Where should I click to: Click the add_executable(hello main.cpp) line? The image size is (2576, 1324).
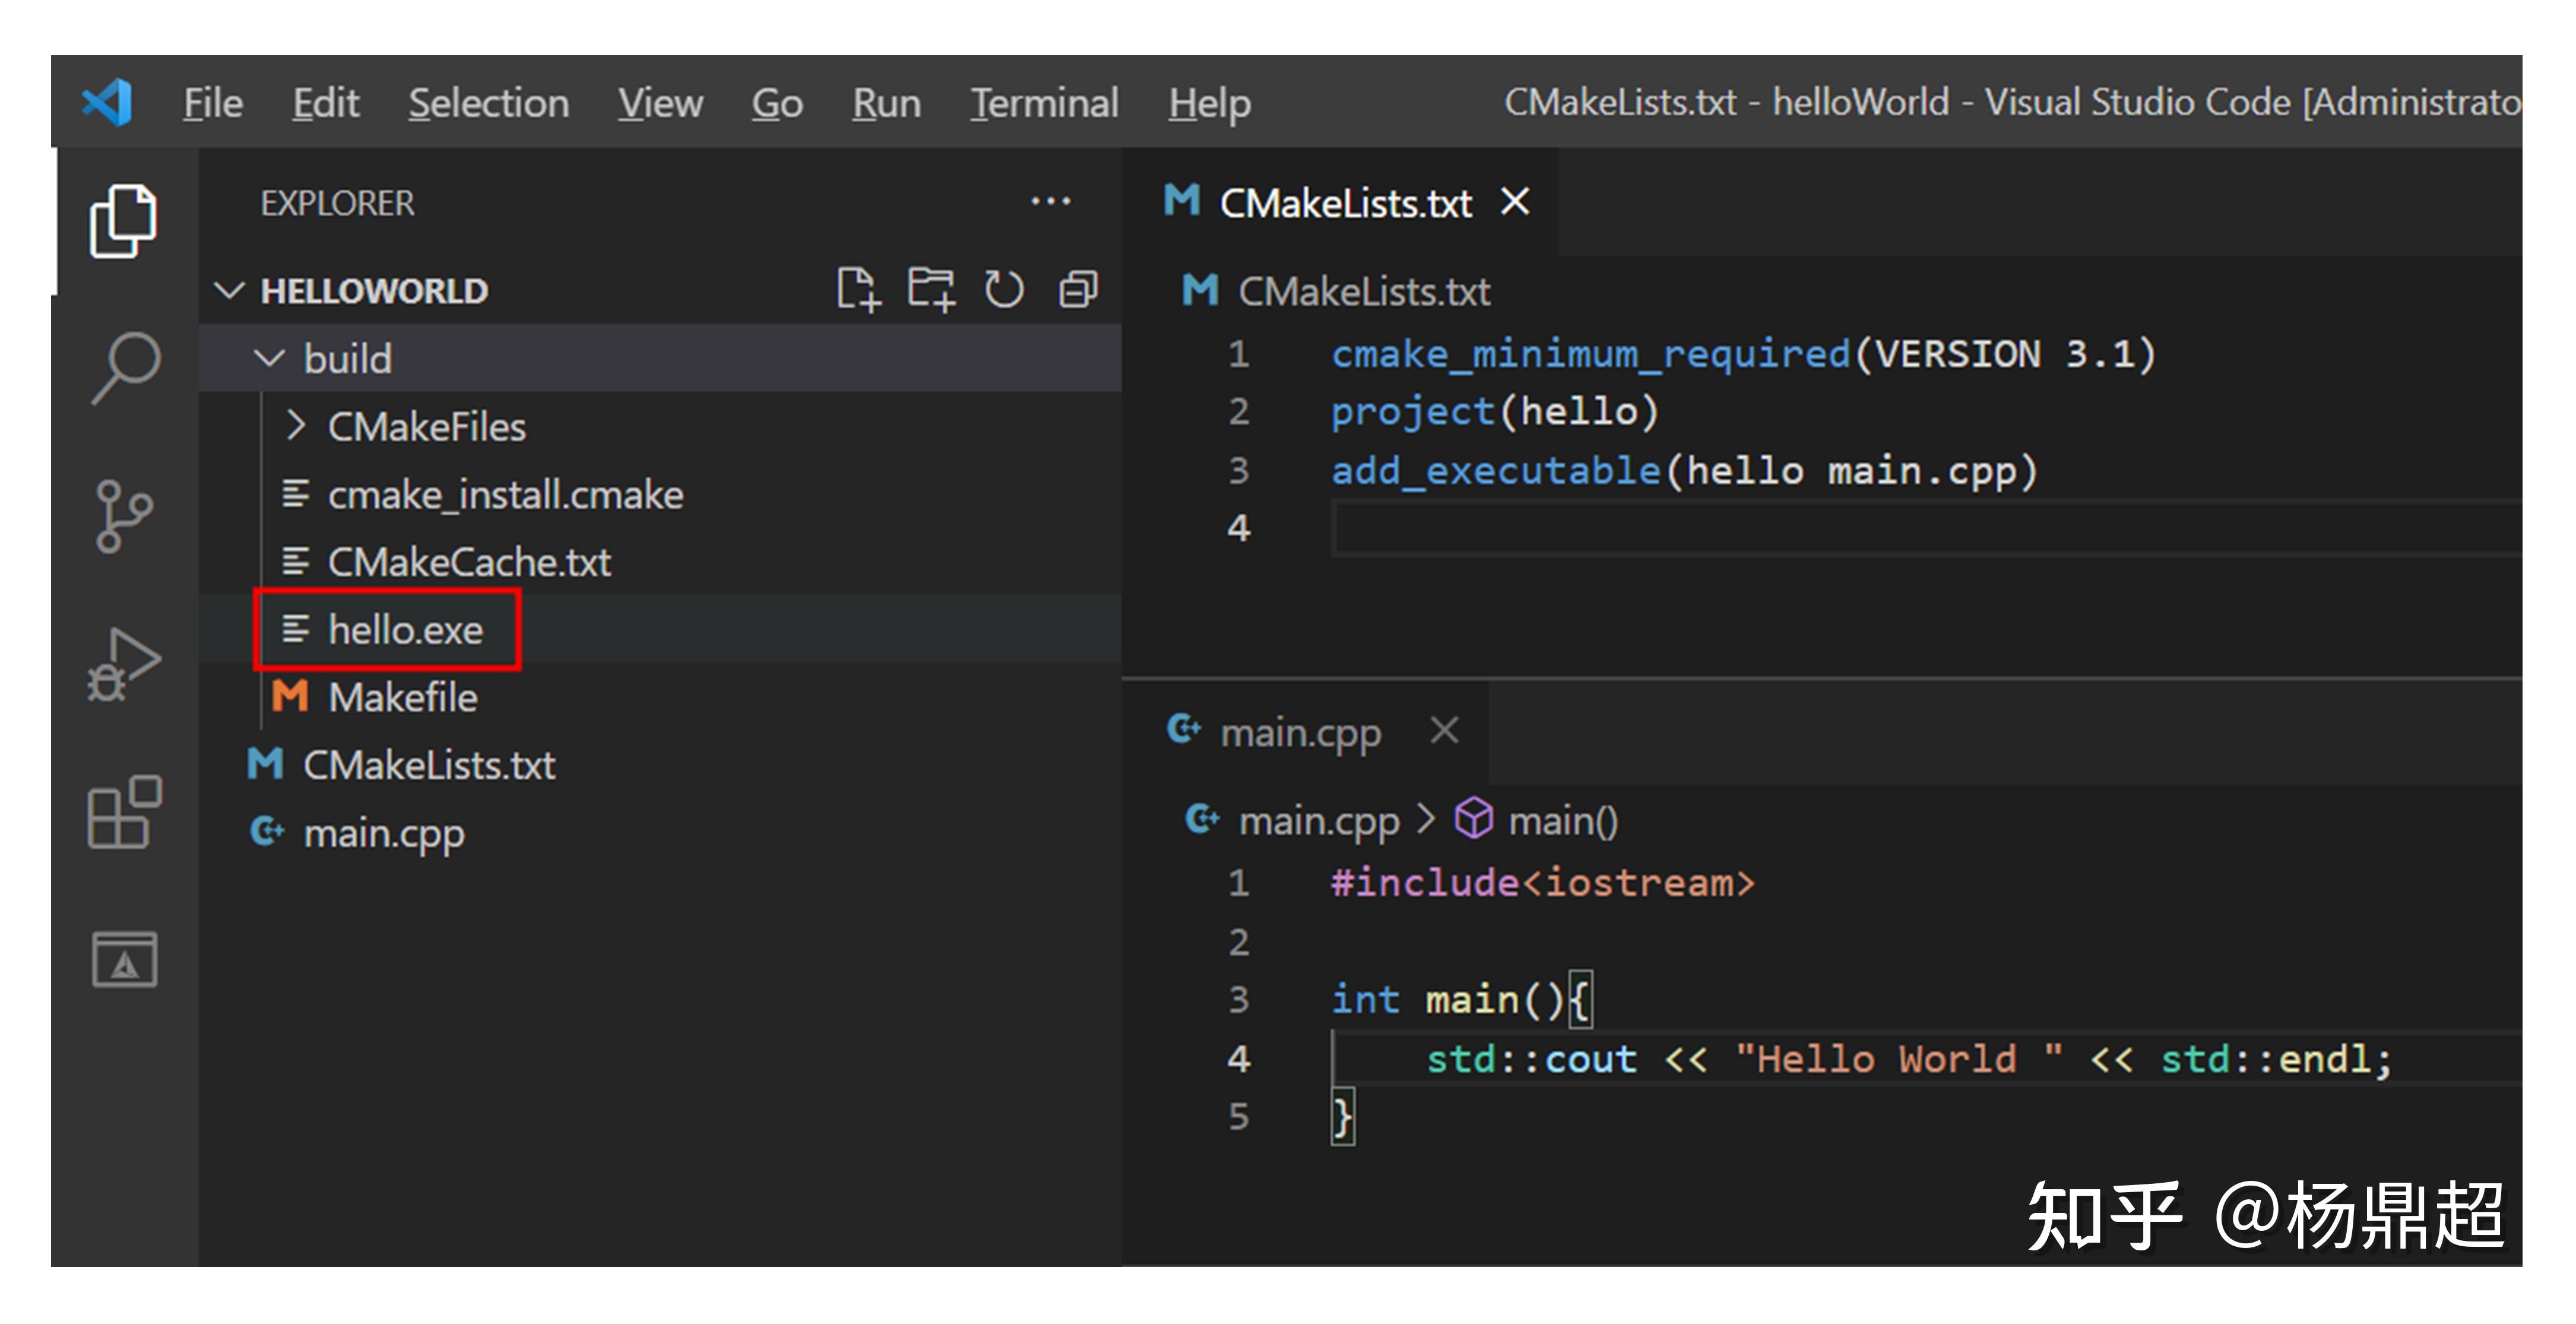click(1685, 471)
